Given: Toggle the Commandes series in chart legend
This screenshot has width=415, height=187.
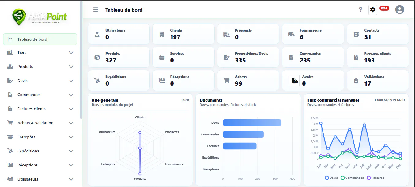Looking at the screenshot, I should pyautogui.click(x=352, y=178).
